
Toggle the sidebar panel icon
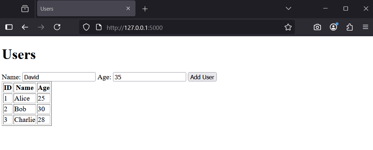click(9, 27)
